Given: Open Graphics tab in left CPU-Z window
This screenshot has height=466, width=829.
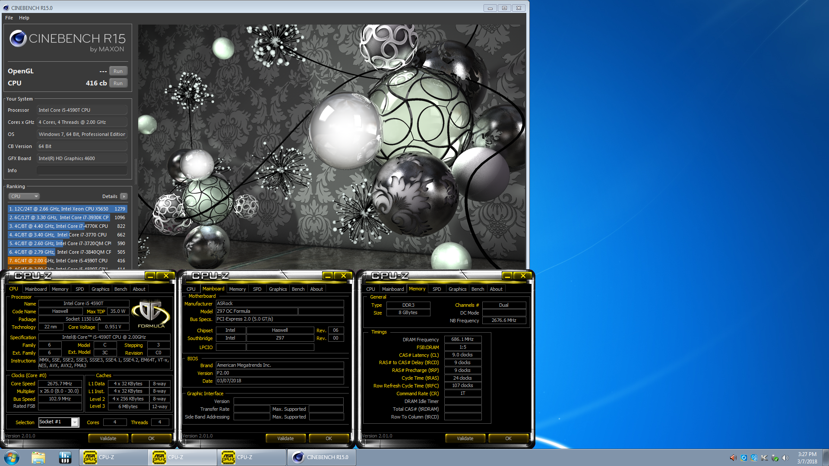Looking at the screenshot, I should coord(101,289).
